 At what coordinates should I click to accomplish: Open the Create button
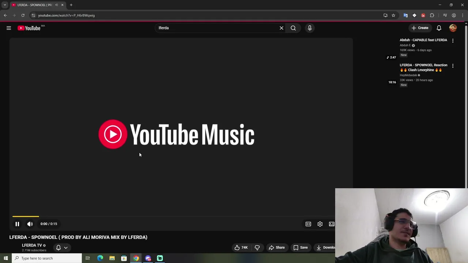tap(420, 28)
